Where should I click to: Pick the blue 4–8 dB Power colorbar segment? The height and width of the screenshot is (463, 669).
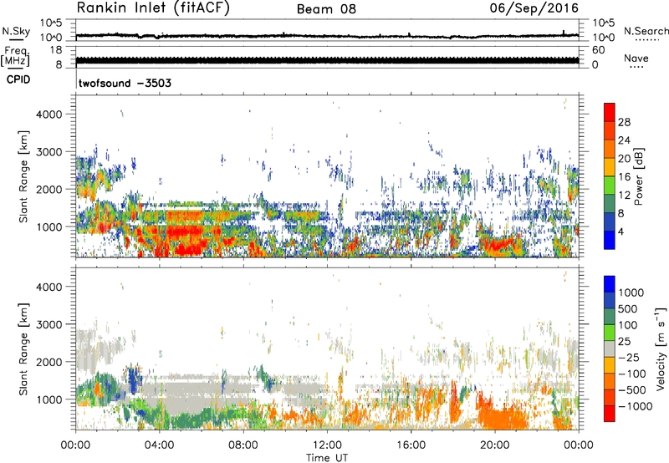coord(610,221)
